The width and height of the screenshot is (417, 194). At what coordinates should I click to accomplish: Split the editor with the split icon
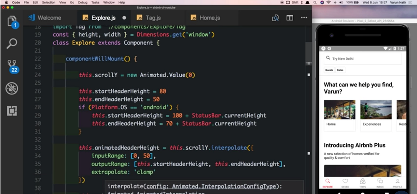[x=290, y=18]
